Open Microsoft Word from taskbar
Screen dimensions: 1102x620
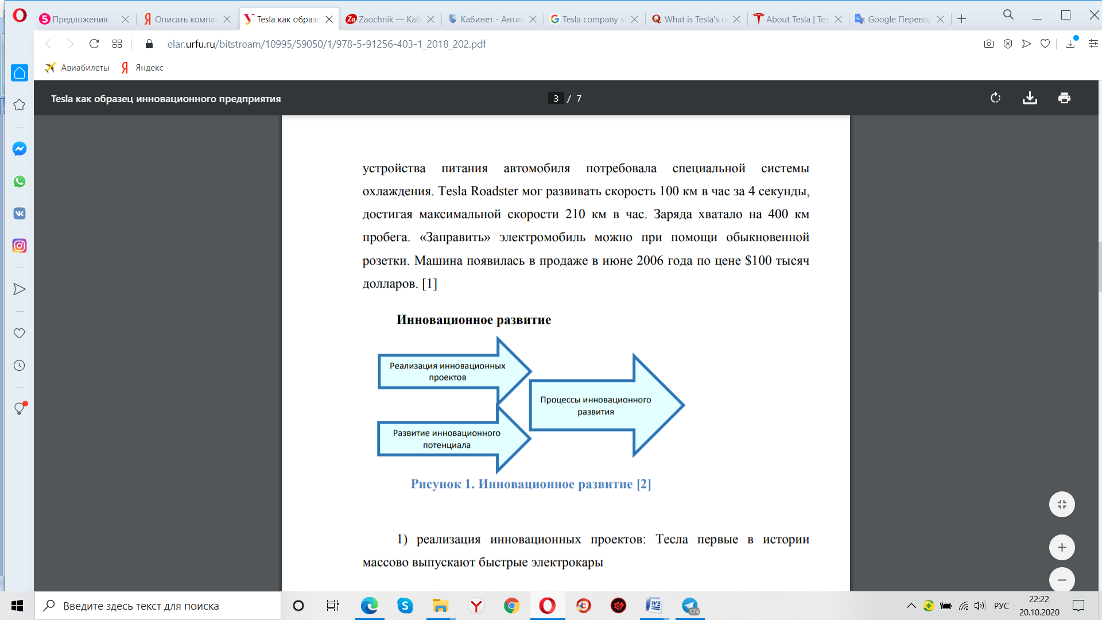654,606
